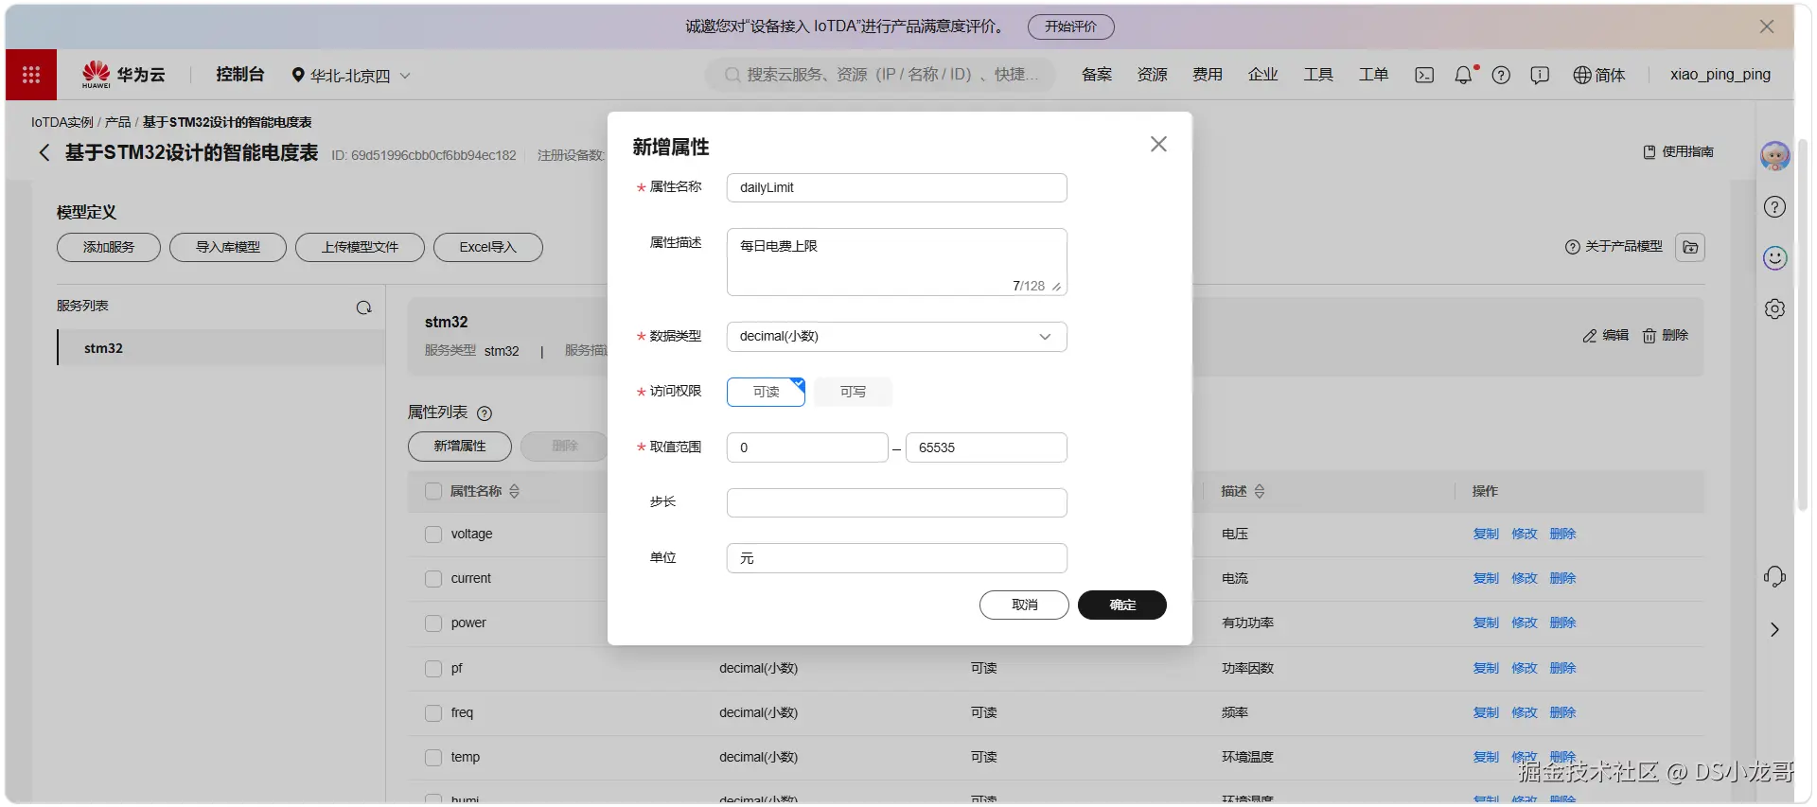Open the settings gear on right sidebar

point(1774,308)
